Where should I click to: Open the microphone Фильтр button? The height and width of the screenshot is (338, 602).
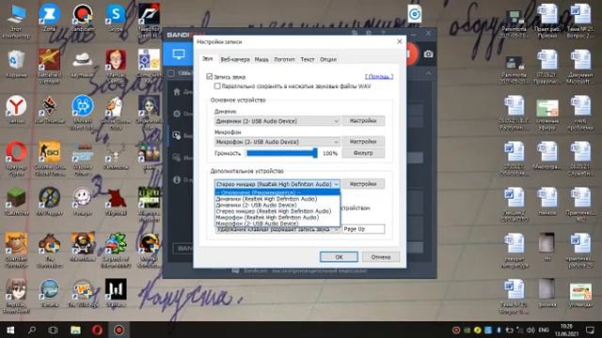click(363, 153)
